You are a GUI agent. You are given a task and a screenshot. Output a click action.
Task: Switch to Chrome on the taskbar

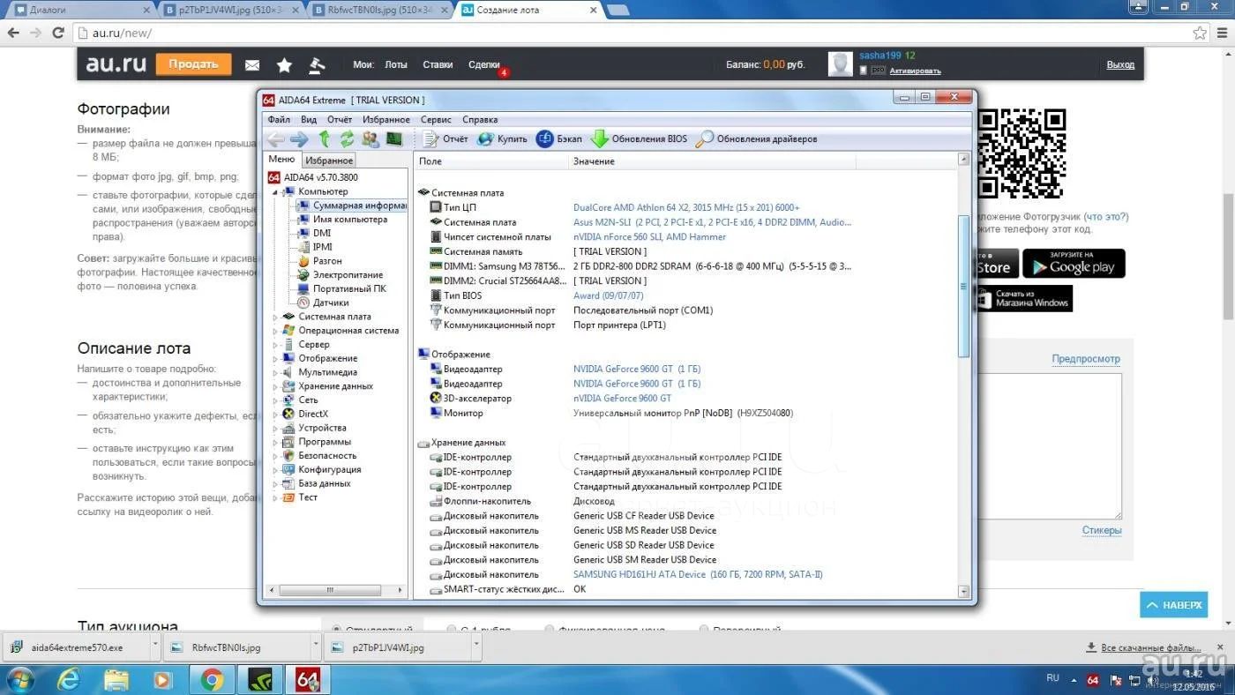pyautogui.click(x=212, y=679)
